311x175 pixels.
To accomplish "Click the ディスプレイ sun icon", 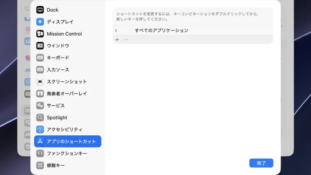I will 40,22.
